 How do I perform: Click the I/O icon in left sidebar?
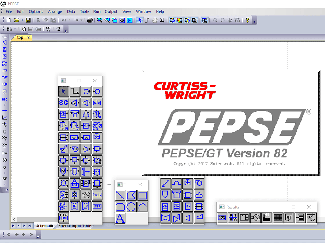point(5,153)
